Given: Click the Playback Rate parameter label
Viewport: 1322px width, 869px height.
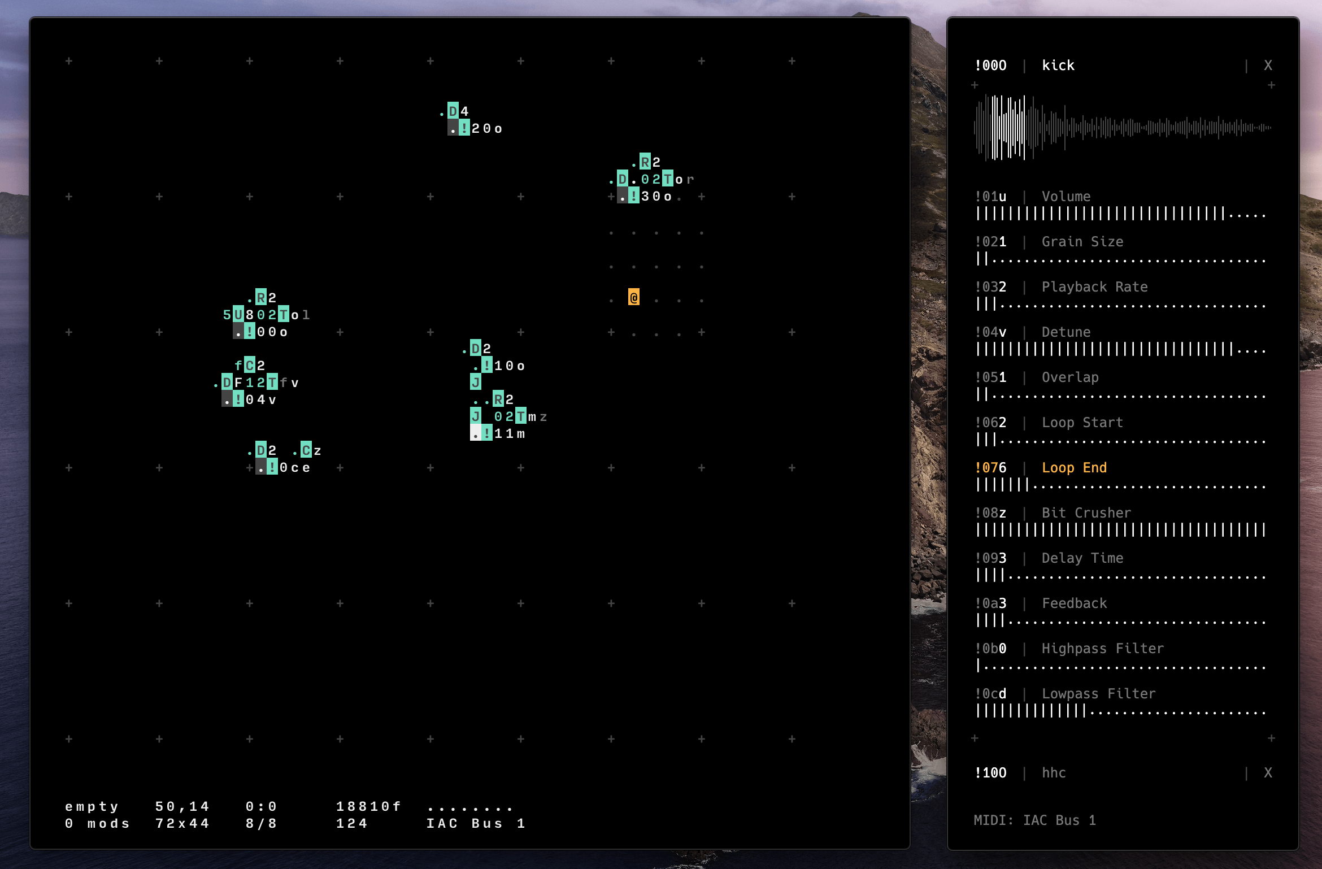Looking at the screenshot, I should (x=1094, y=287).
